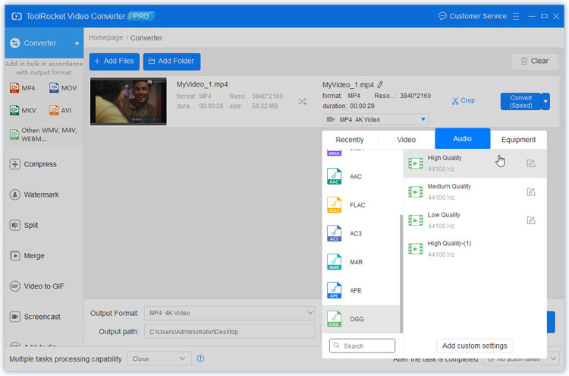Click the MP4 format icon in sidebar
Viewport: 569px width, 376px height.
pos(14,88)
